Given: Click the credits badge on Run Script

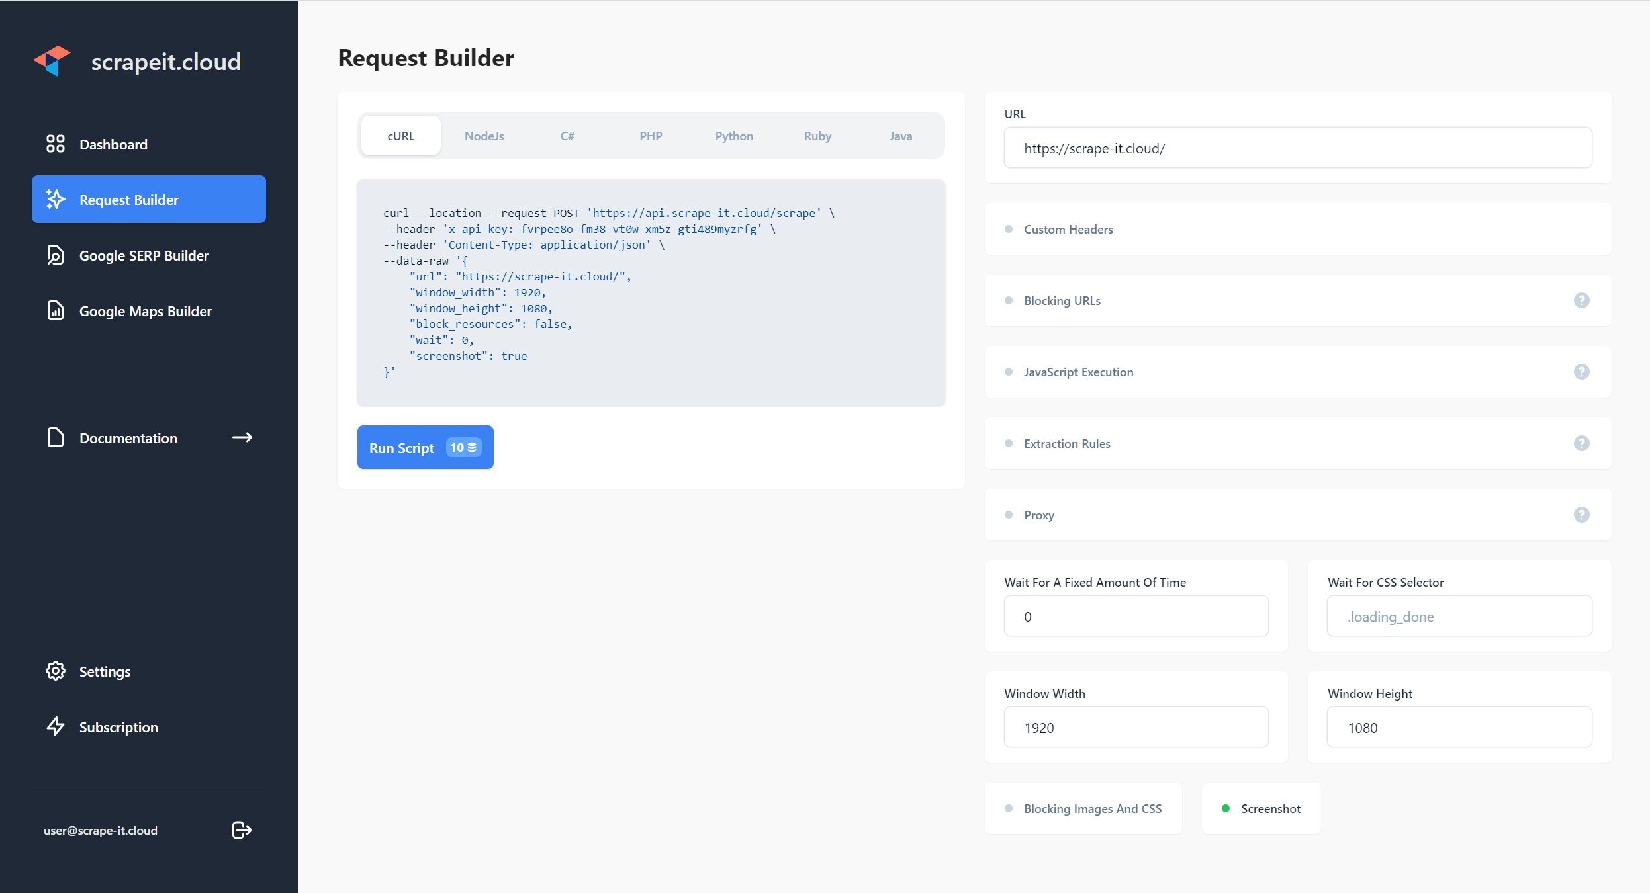Looking at the screenshot, I should (x=463, y=448).
